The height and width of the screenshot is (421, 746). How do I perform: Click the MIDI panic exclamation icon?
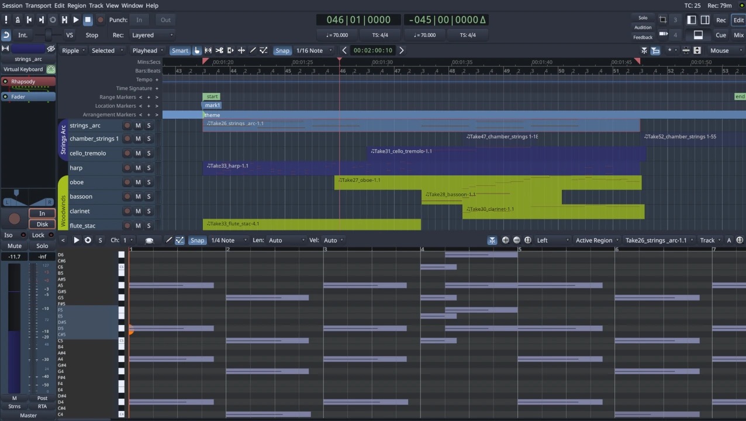point(6,20)
